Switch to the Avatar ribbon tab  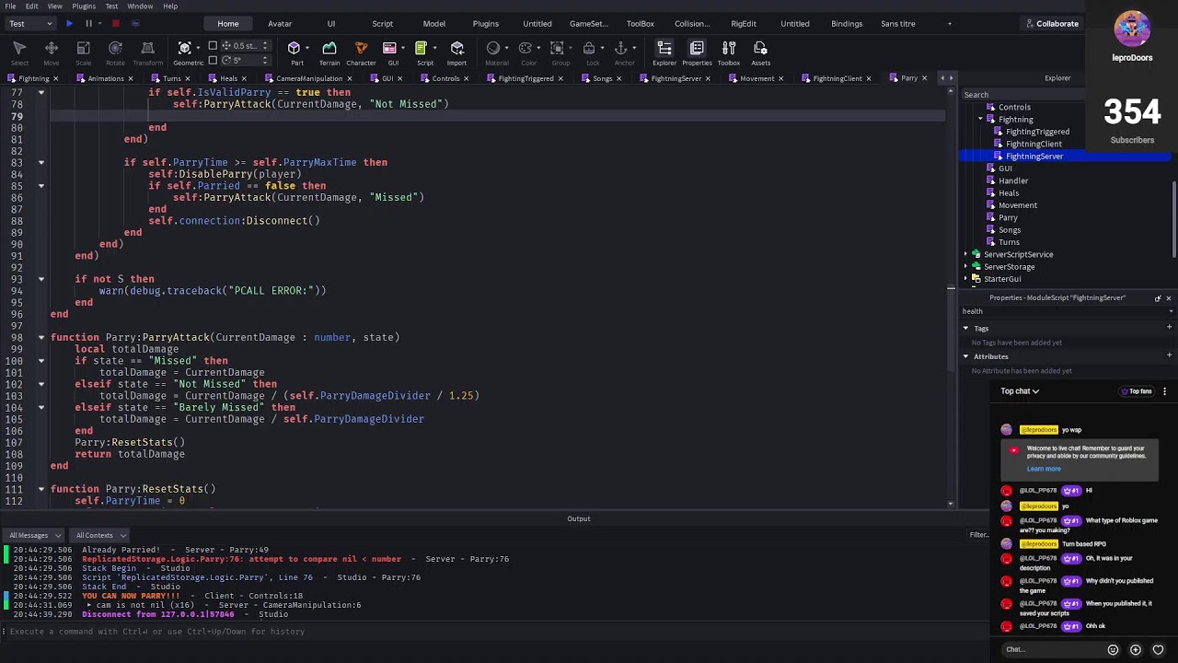[x=280, y=23]
